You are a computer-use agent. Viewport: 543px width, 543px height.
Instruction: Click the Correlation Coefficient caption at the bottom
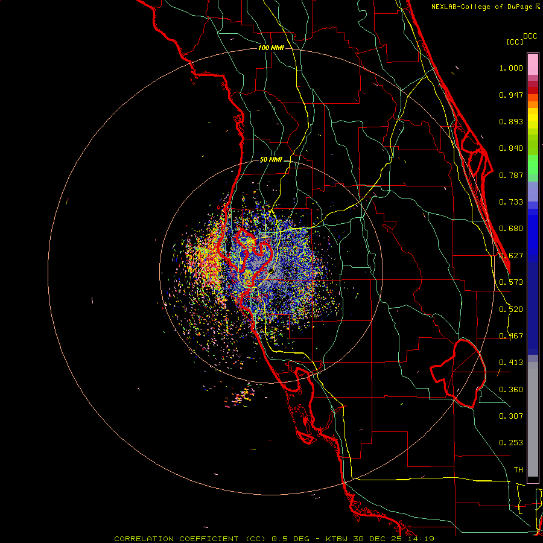[x=274, y=539]
